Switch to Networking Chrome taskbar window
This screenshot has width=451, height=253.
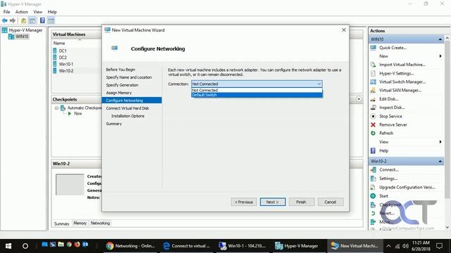coord(130,246)
